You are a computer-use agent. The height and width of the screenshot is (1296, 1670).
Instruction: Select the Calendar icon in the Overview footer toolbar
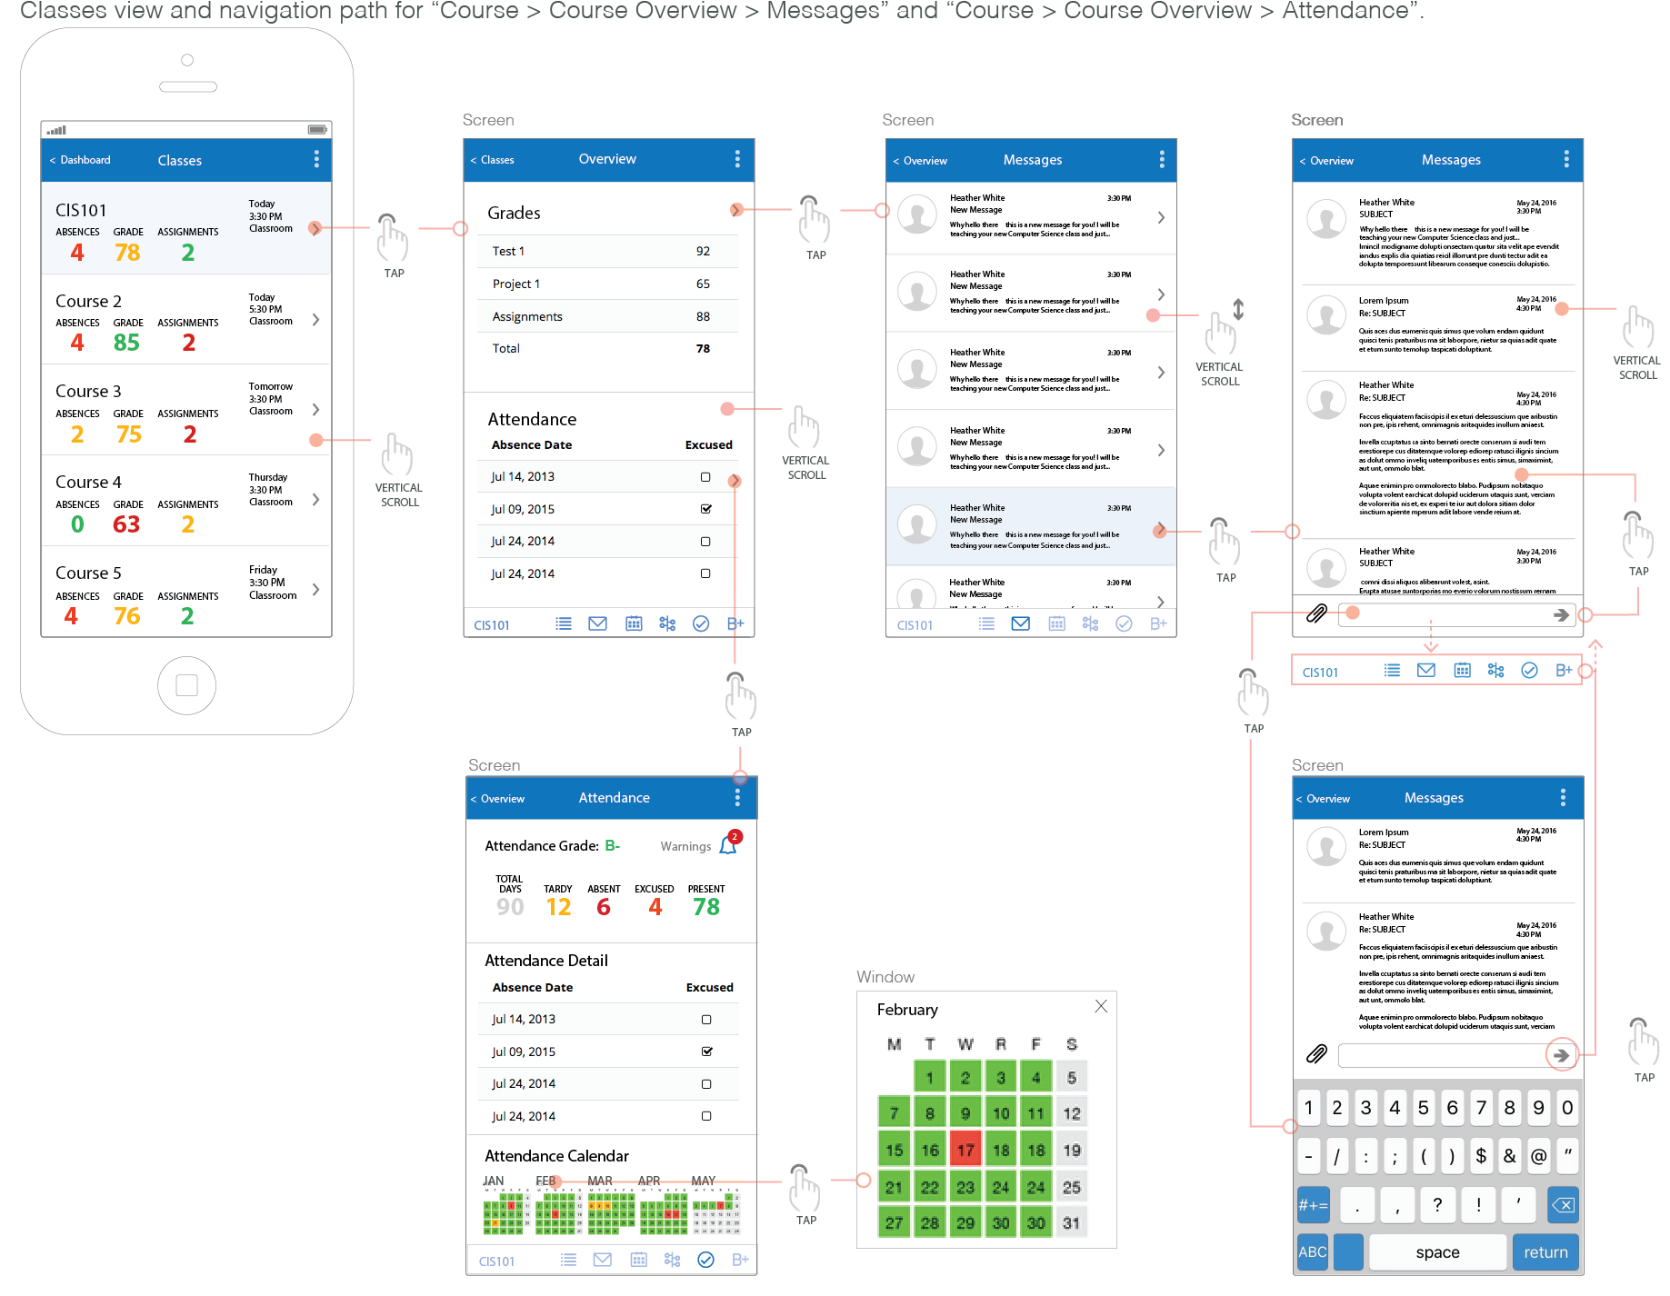pos(634,623)
